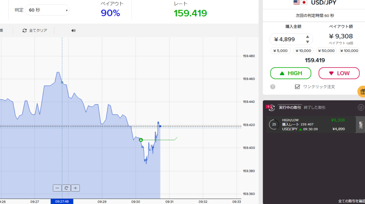Viewport: 365px width, 204px height.
Task: Zoom in the chart with plus button
Action: [75, 188]
